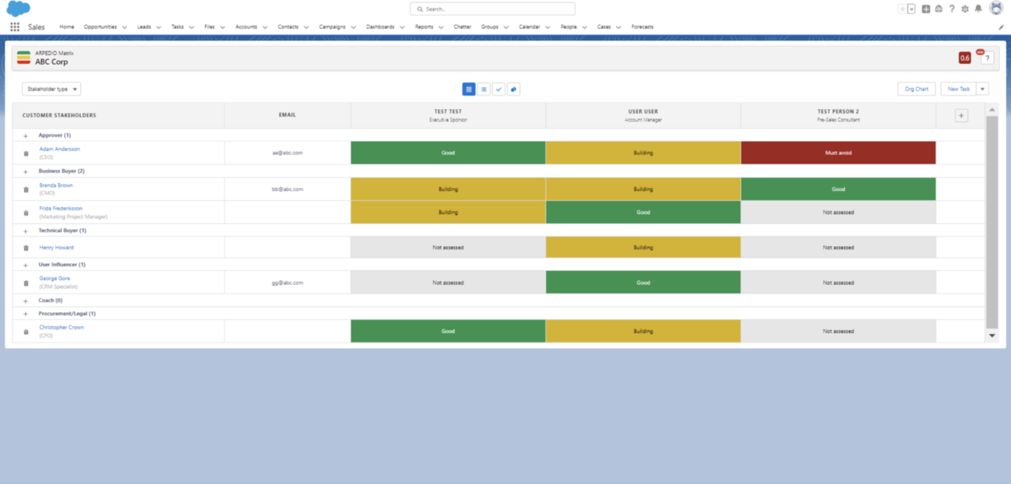1011x484 pixels.
Task: Click the edit navigation pencil icon
Action: tap(1001, 27)
